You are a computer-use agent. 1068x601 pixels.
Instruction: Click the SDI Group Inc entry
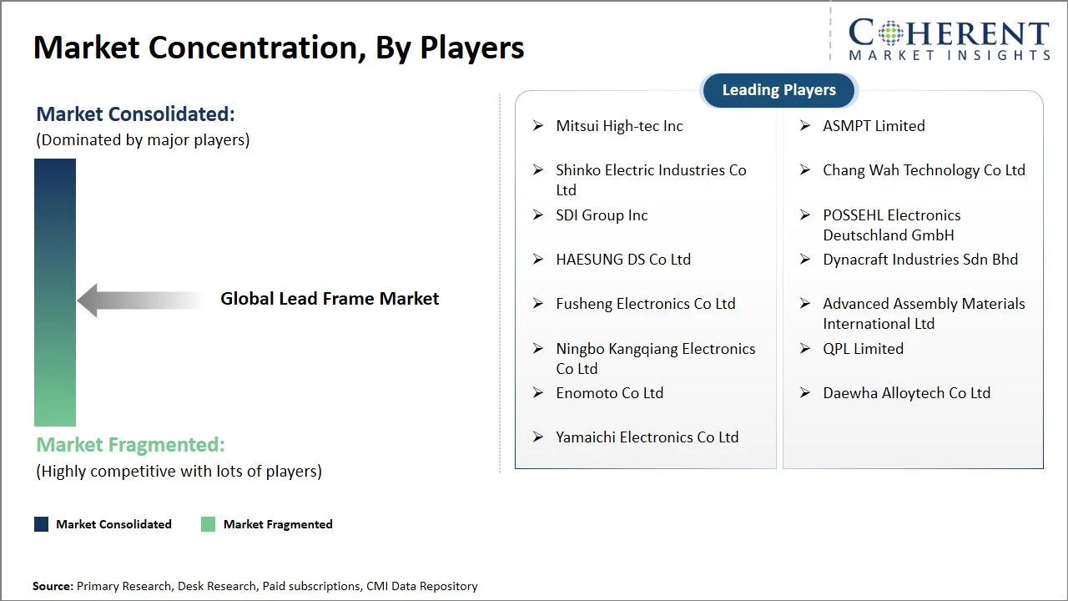click(602, 215)
